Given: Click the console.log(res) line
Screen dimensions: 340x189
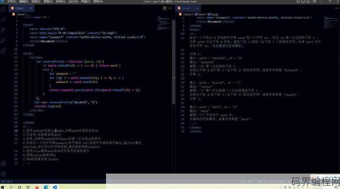Looking at the screenshot, I should pos(48,106).
